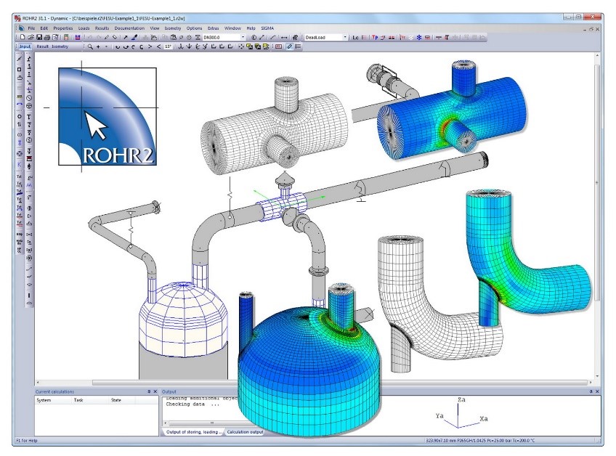Image resolution: width=616 pixels, height=456 pixels.
Task: Click the vertical scrollbar of the model view
Action: (597, 216)
